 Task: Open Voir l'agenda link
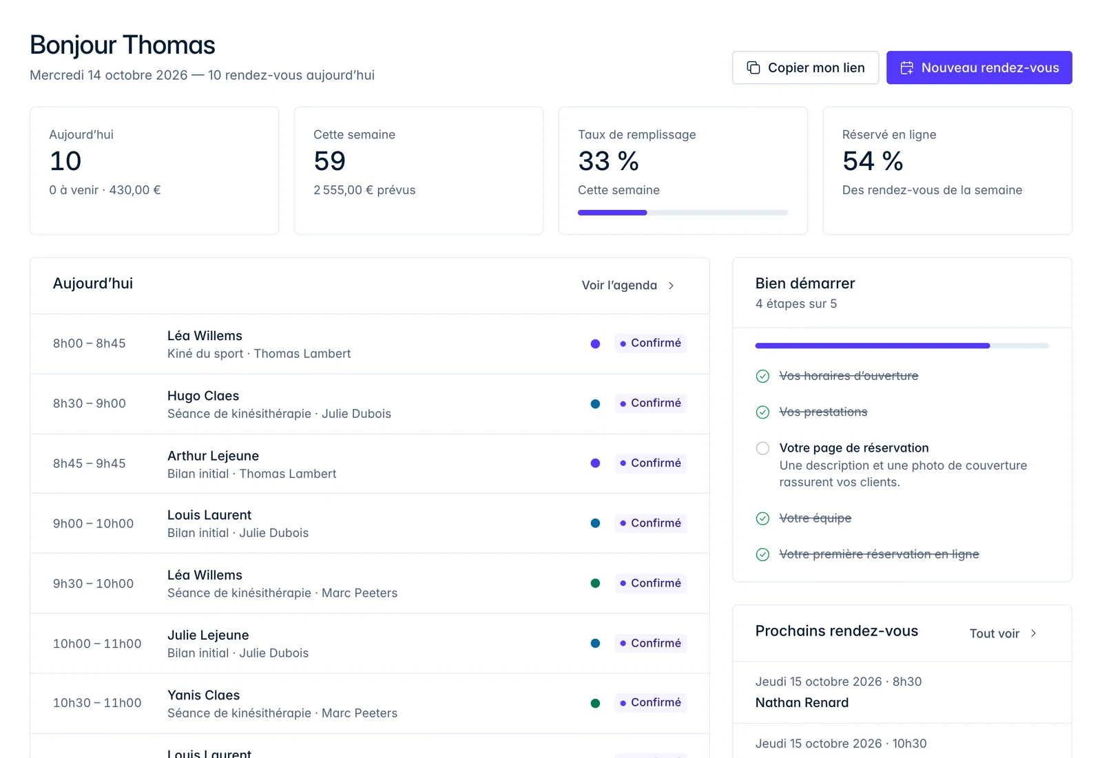tap(628, 286)
